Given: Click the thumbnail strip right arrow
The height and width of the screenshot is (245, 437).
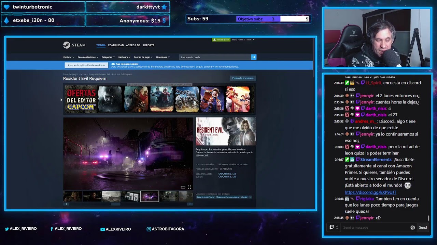Looking at the screenshot, I should click(x=190, y=204).
